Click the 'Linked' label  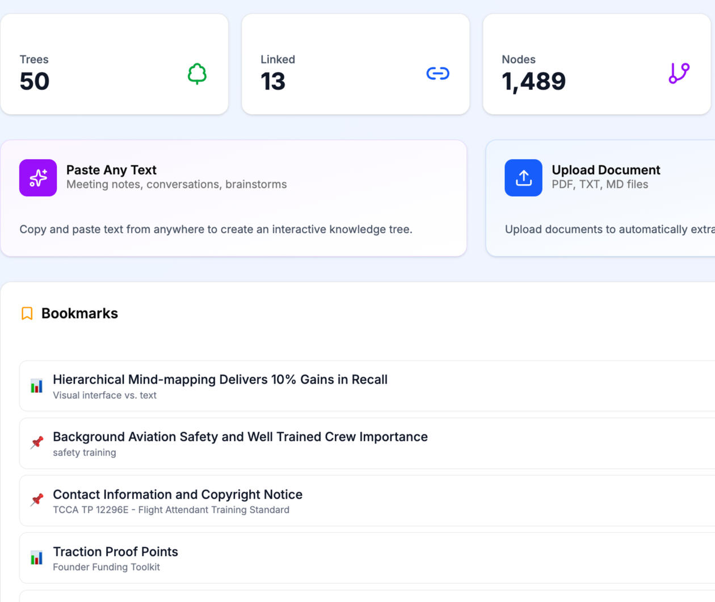click(277, 60)
